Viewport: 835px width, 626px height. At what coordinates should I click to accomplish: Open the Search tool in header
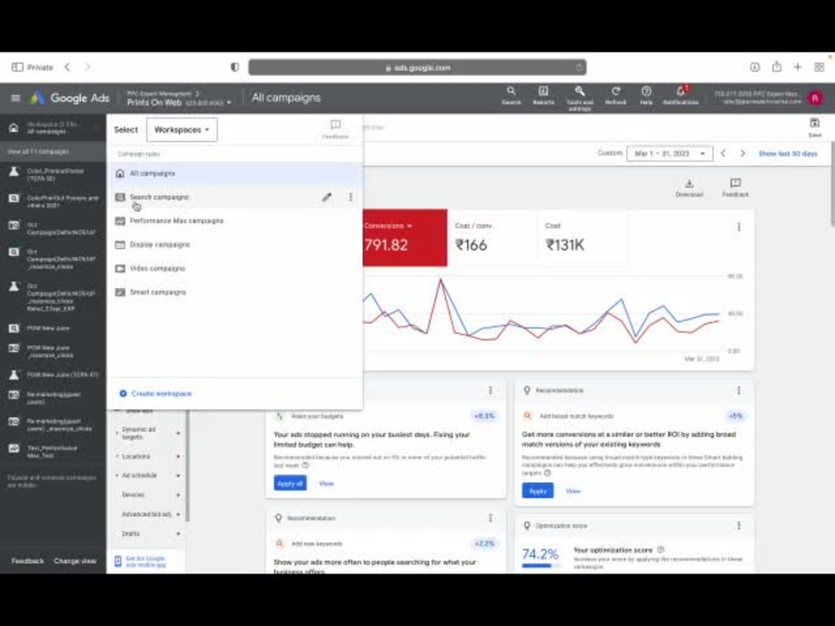point(511,96)
